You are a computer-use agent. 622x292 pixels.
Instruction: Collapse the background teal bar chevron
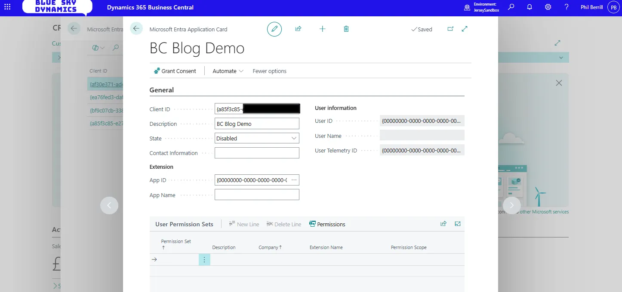click(561, 58)
